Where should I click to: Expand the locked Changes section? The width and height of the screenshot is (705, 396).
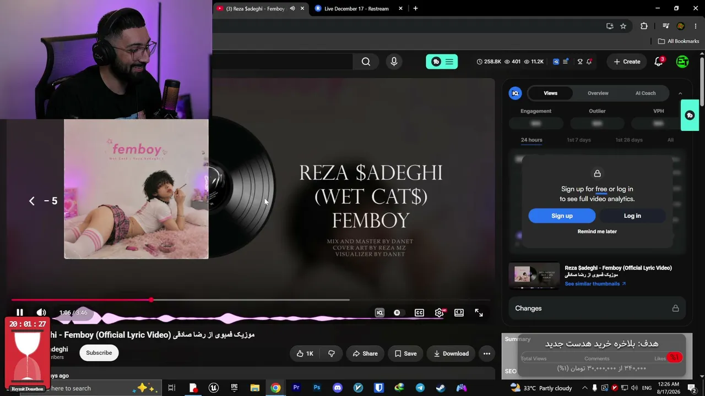[x=597, y=309]
